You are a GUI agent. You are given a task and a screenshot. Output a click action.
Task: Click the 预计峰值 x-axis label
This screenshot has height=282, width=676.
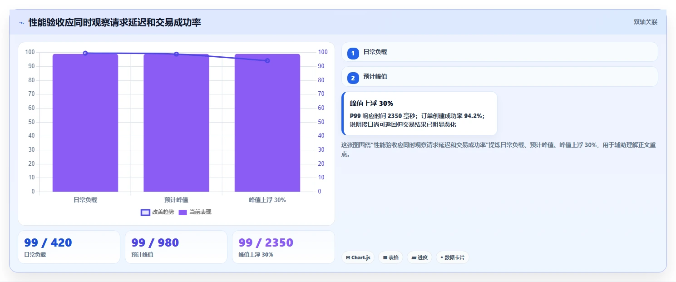(176, 200)
